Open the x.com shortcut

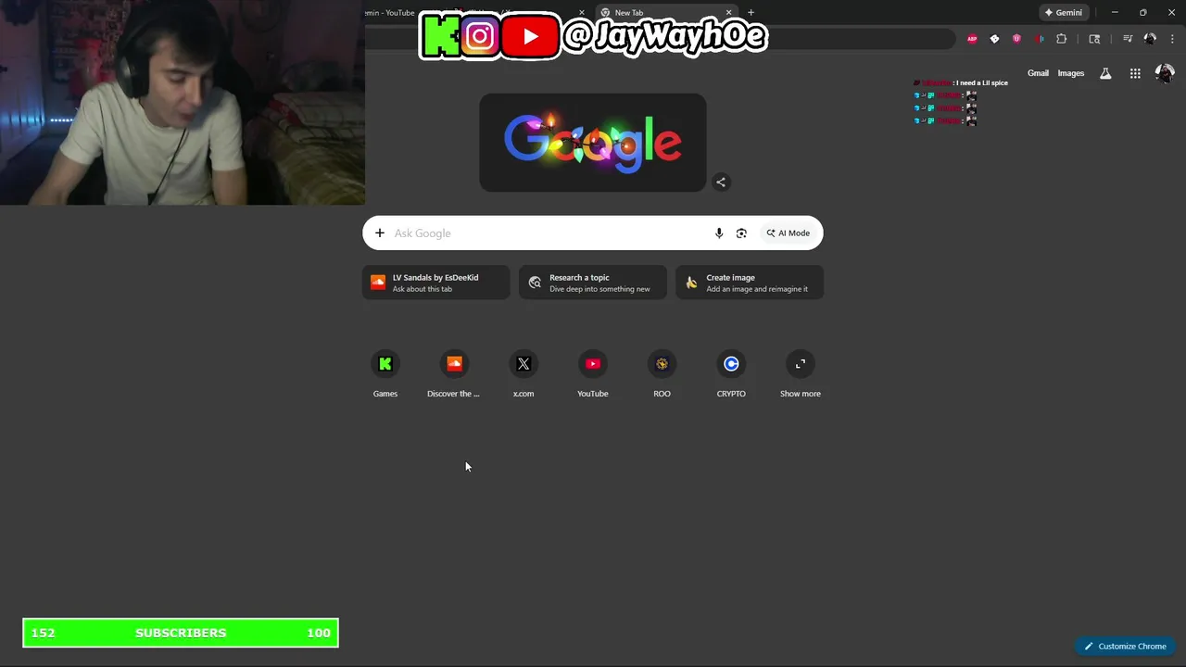point(524,374)
